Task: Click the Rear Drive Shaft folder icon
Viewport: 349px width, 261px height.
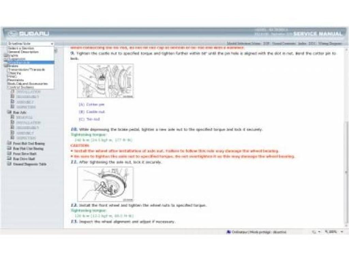Action: (9, 159)
